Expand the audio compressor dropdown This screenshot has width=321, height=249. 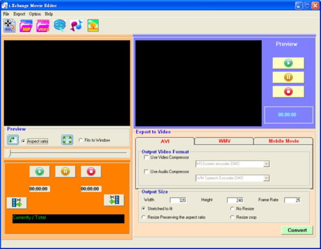click(266, 178)
